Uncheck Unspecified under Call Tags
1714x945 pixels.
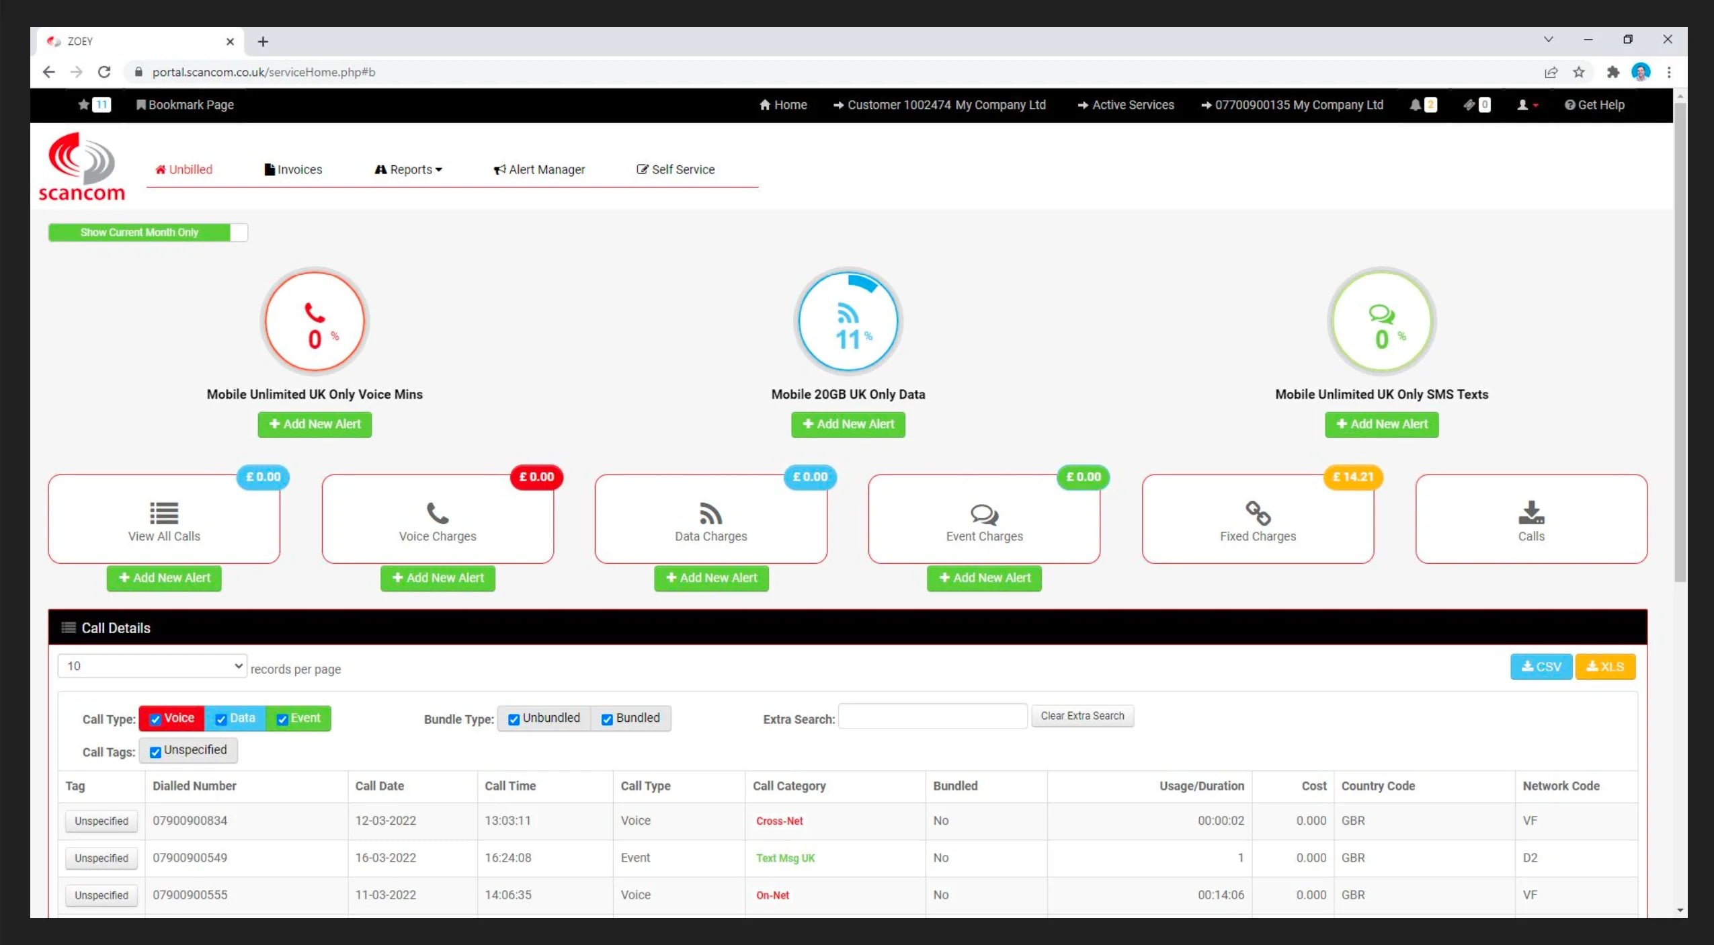[155, 751]
